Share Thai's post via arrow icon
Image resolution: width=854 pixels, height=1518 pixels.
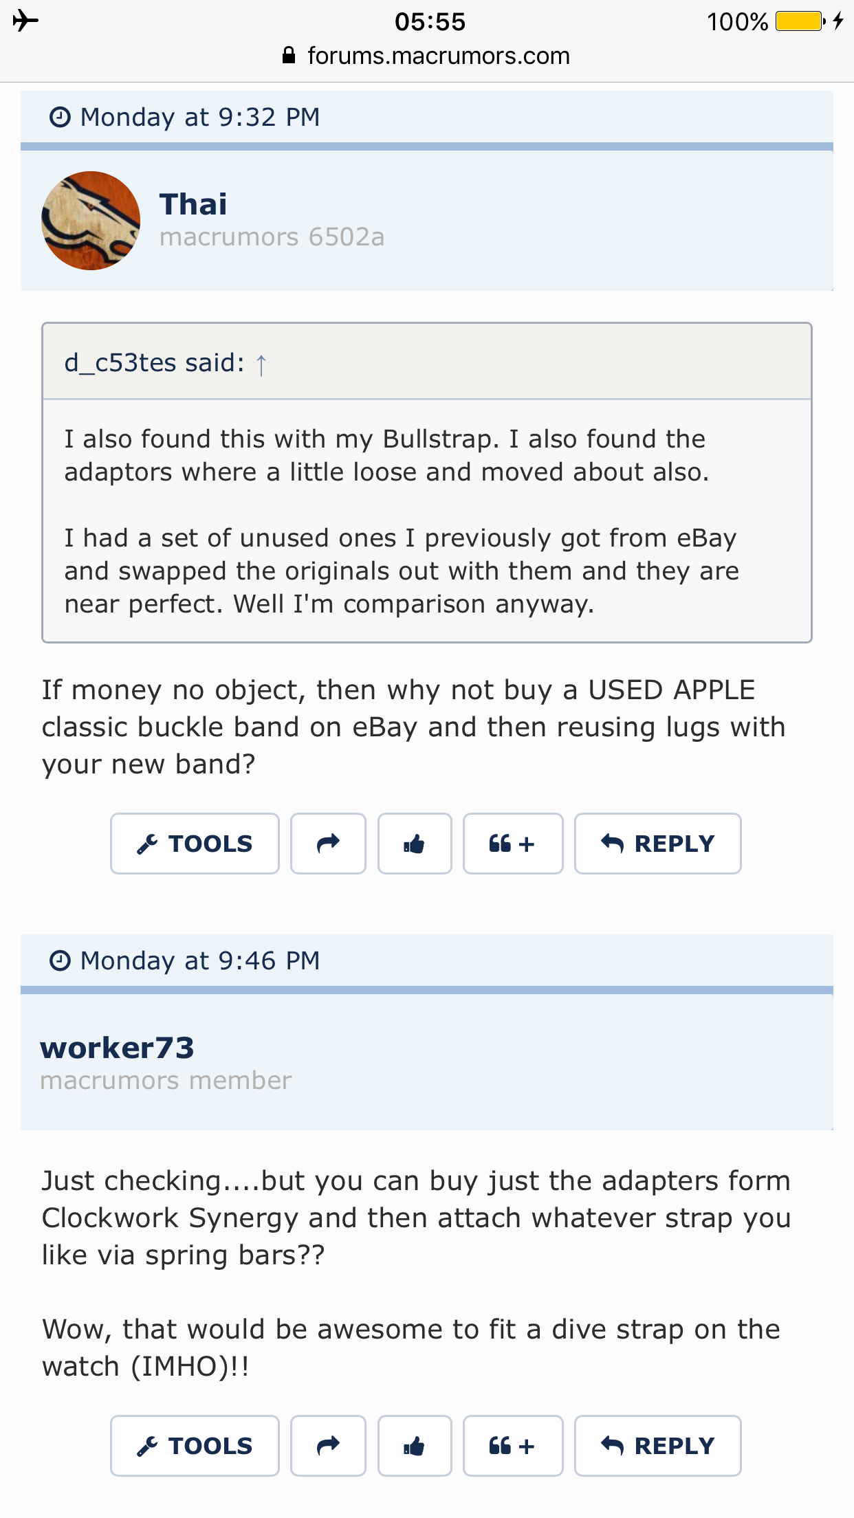(328, 844)
